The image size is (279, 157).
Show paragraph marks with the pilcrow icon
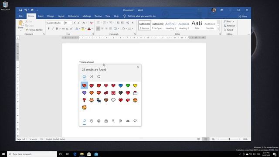(x=133, y=23)
